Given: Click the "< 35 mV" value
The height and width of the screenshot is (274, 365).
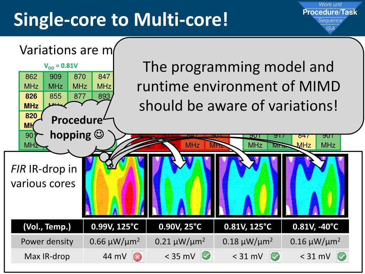Looking at the screenshot, I should (x=180, y=256).
